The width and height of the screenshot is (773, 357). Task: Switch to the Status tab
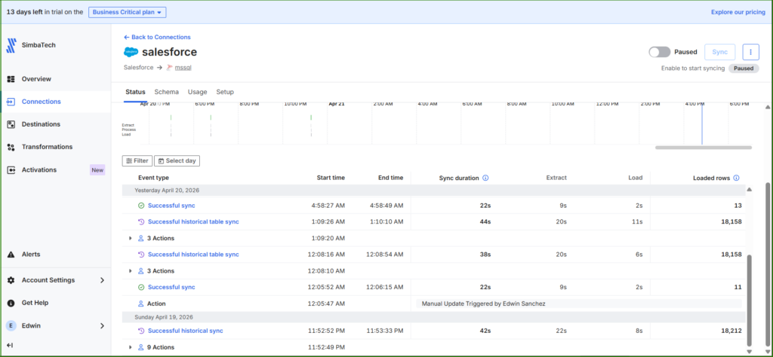pos(135,92)
